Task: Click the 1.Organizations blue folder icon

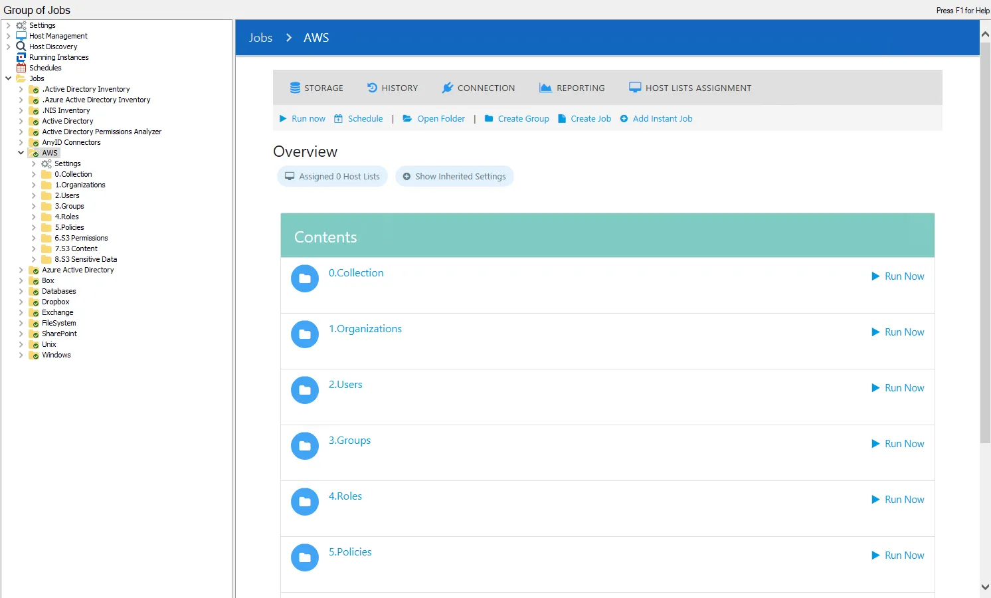Action: 305,334
